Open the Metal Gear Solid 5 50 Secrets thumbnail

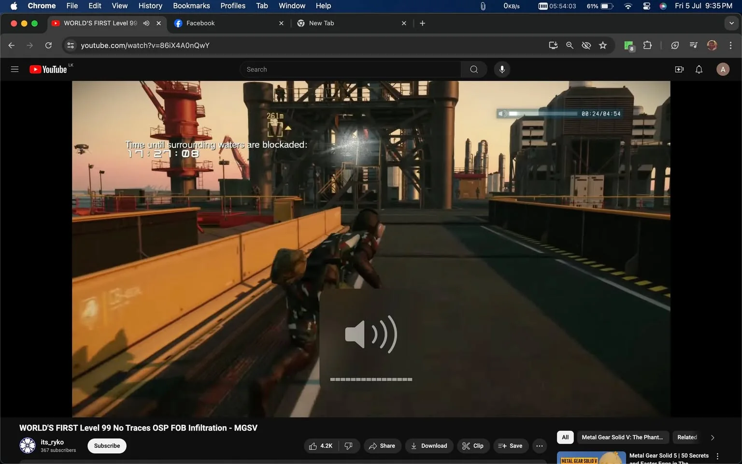591,458
